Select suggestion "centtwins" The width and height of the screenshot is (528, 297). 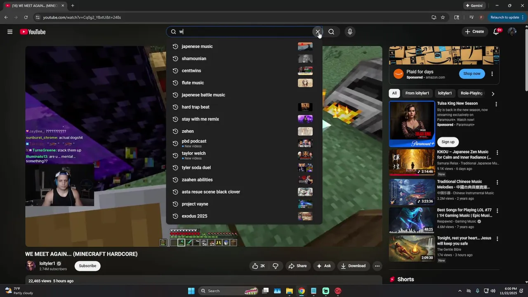[x=244, y=71]
